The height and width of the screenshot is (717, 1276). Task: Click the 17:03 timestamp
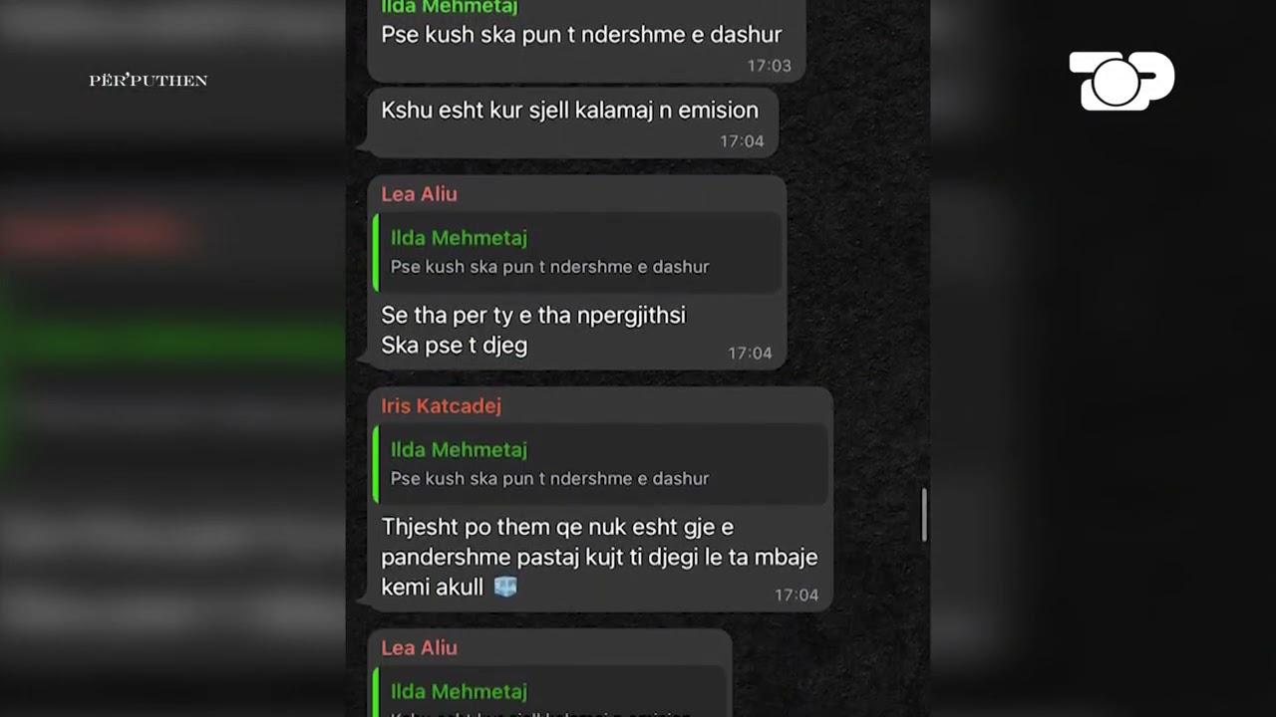[769, 66]
